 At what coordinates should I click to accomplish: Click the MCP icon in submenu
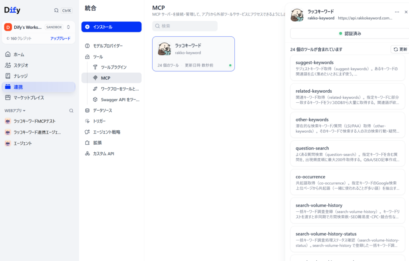click(x=95, y=78)
